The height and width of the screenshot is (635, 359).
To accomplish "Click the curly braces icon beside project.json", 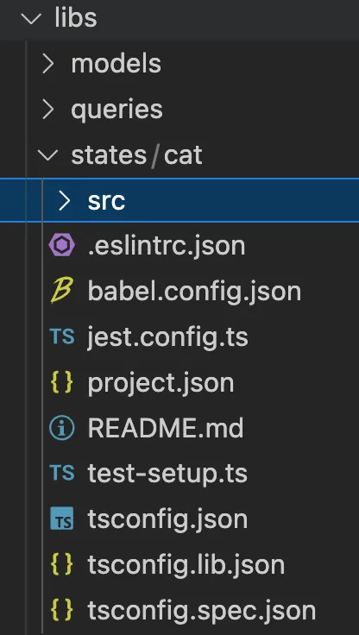I will pos(62,382).
